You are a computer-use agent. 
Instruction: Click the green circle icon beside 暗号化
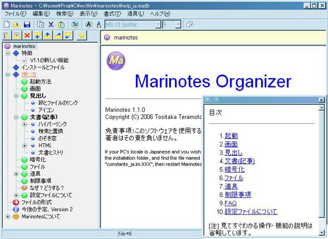point(24,160)
